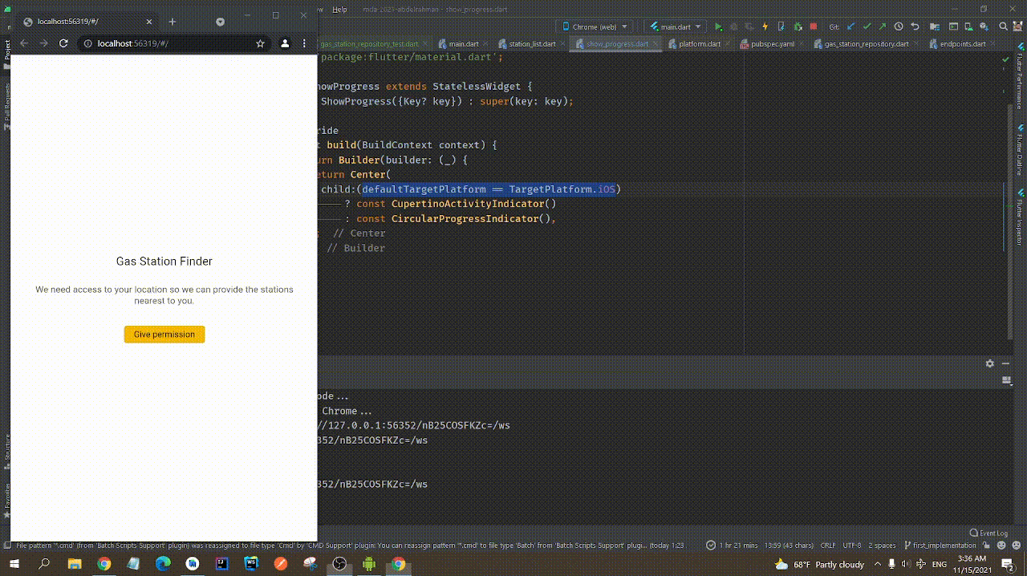Go back in Chrome browser
Screen dimensions: 1027x576
click(x=23, y=43)
